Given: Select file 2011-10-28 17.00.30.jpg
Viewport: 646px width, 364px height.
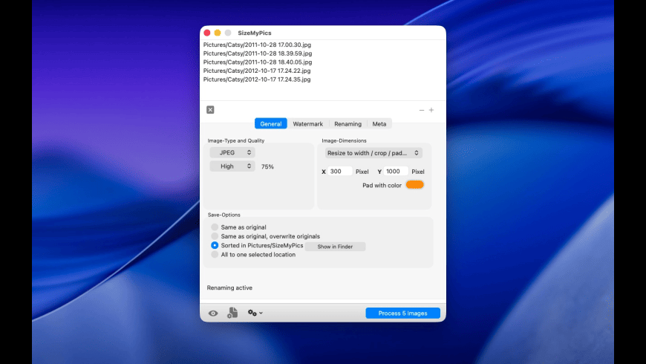Looking at the screenshot, I should click(257, 45).
